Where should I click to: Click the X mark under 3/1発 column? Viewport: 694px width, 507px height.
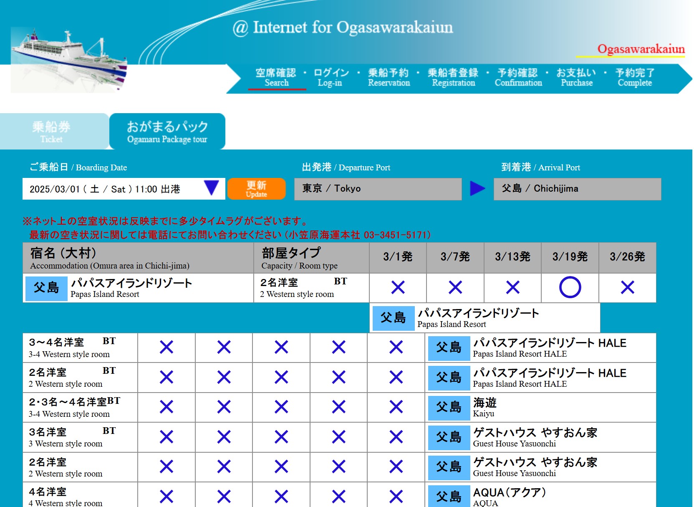click(x=398, y=287)
